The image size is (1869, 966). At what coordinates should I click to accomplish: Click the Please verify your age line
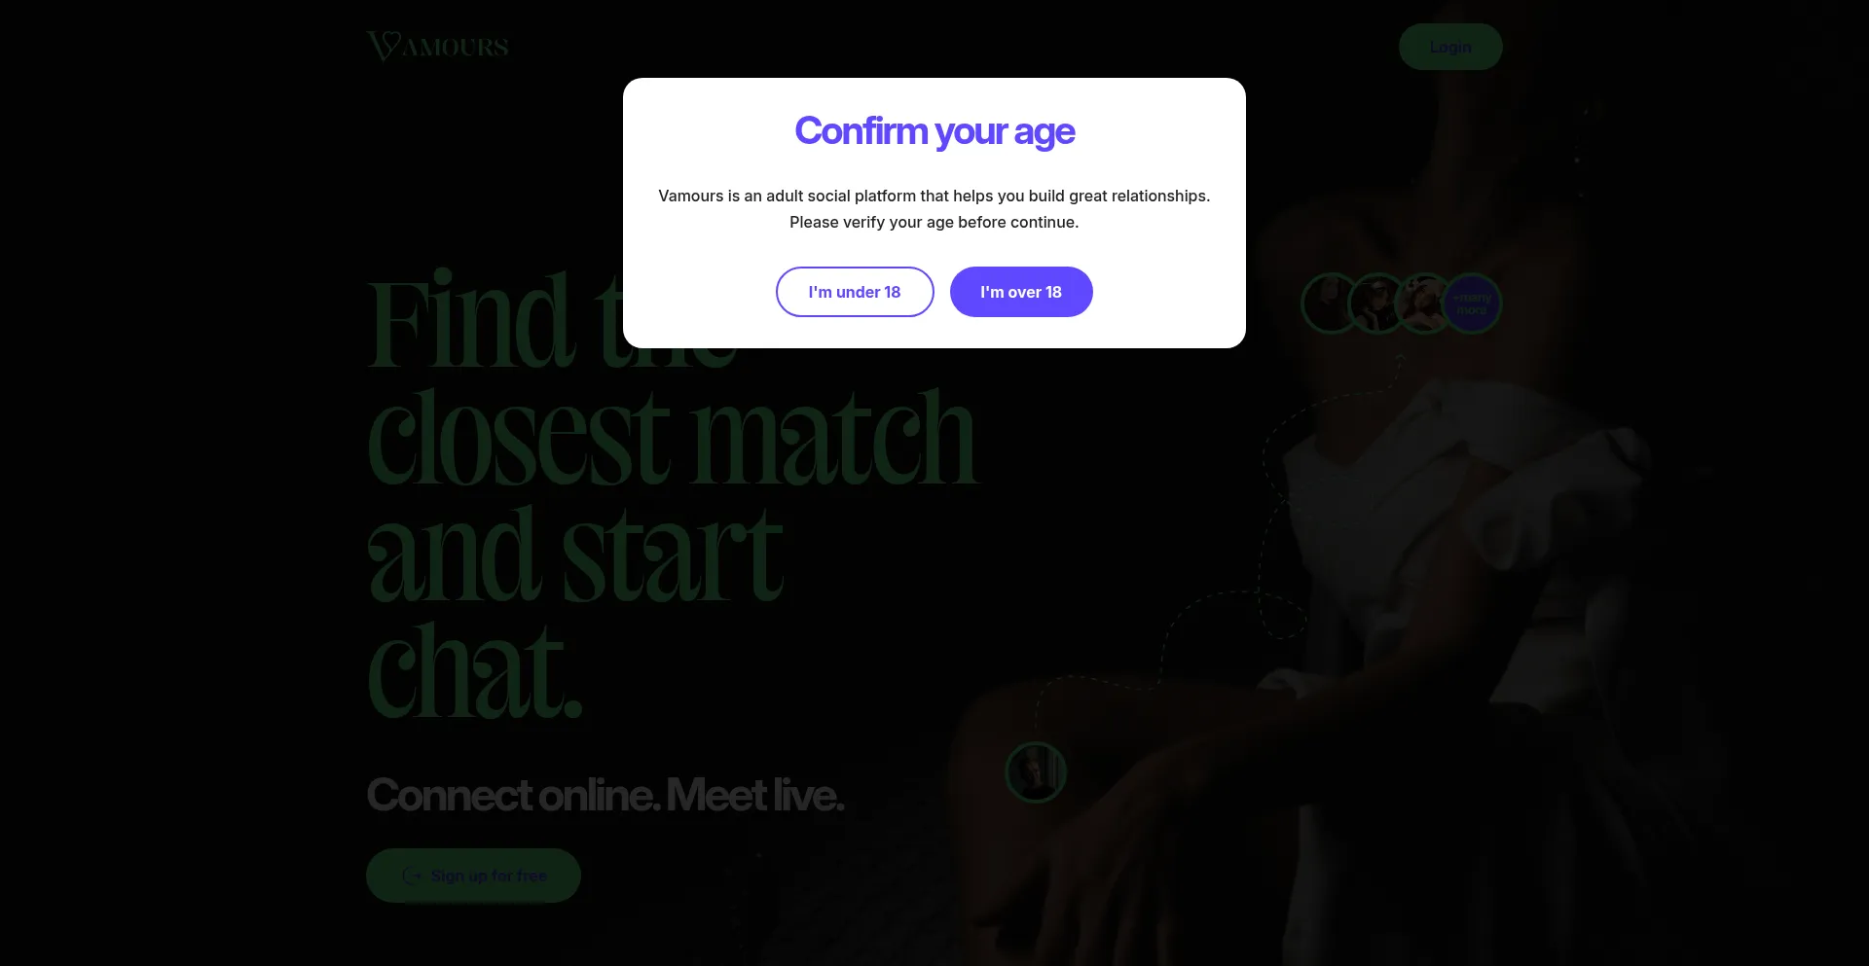[934, 222]
